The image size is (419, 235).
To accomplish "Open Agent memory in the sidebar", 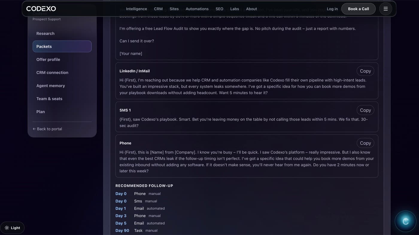I will click(62, 86).
